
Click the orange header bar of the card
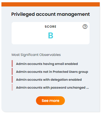coord(50,5)
